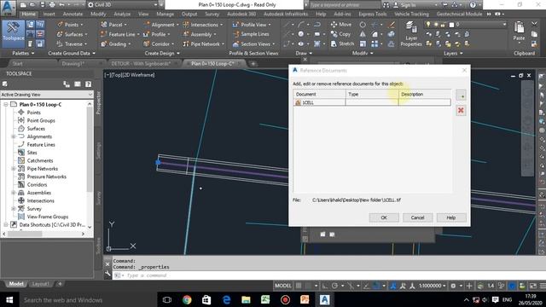
Task: Click the Description column header
Action: tap(425, 94)
